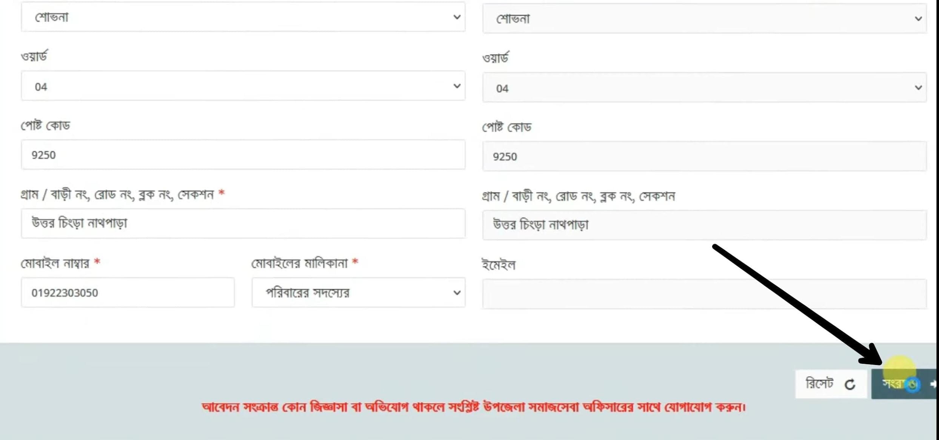Screen dimensions: 939x440
Task: Click the left পোষ্ট কোড label
Action: coord(45,125)
